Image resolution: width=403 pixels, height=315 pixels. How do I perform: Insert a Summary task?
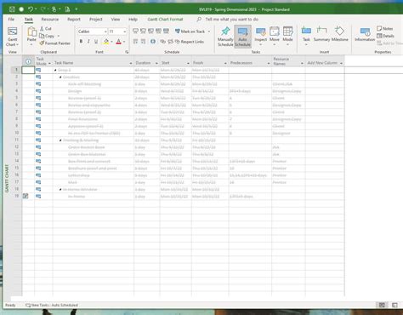321,34
